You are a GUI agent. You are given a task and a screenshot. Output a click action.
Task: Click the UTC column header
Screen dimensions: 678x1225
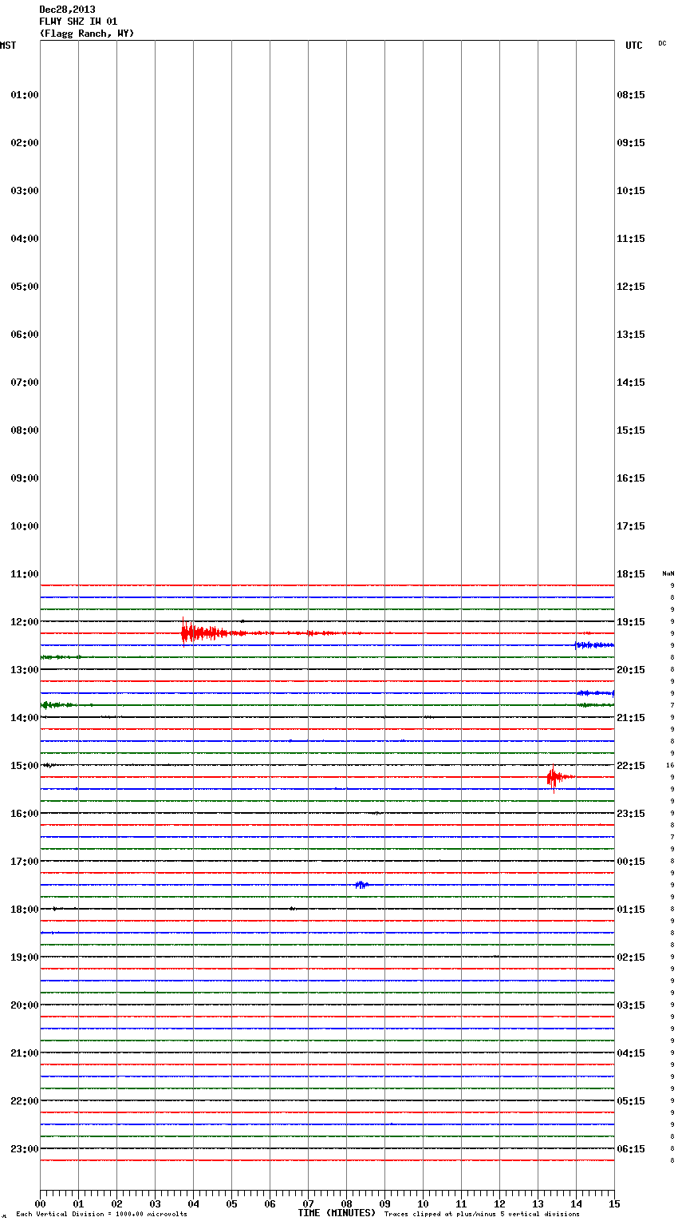point(634,46)
